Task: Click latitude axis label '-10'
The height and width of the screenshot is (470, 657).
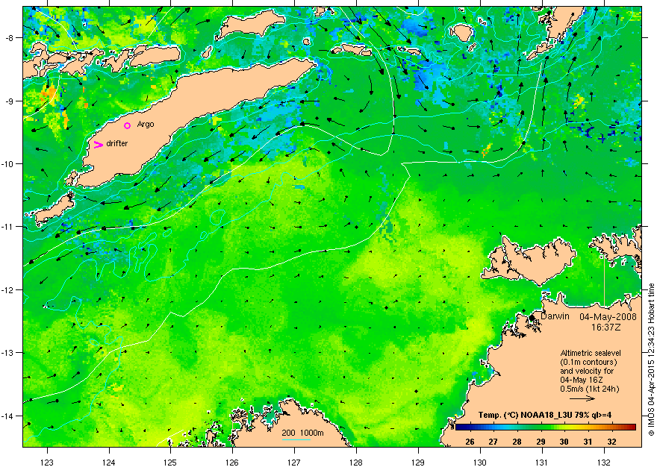Action: [x=7, y=163]
